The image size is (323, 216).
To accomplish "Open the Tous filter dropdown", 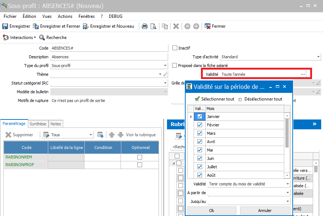I will (91, 135).
